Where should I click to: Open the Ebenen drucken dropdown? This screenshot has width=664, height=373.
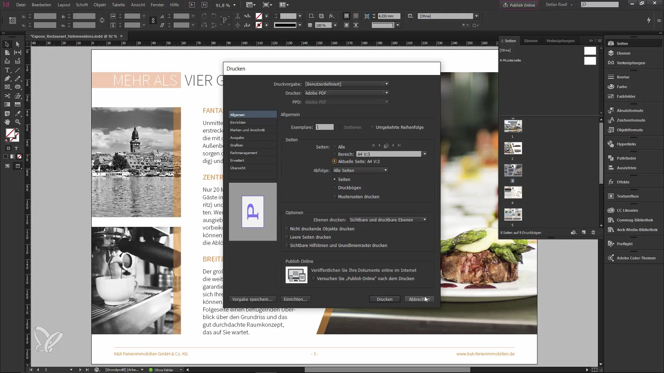coord(388,220)
